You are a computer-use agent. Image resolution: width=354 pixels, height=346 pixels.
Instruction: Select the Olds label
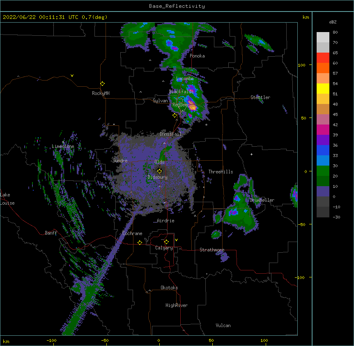[x=159, y=162]
